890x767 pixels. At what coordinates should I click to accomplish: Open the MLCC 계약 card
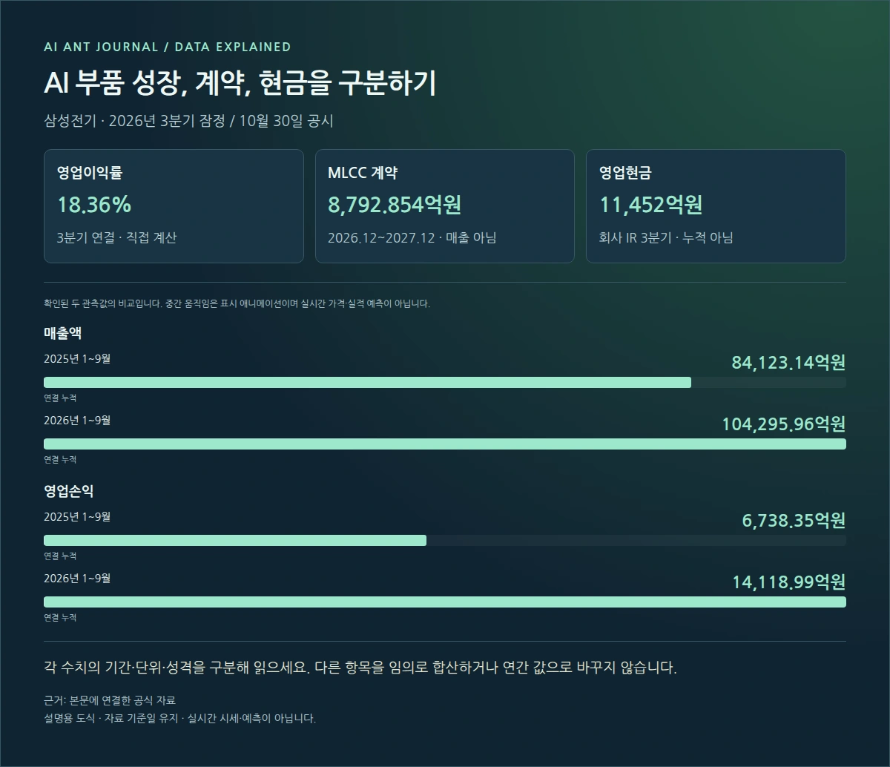click(x=445, y=206)
